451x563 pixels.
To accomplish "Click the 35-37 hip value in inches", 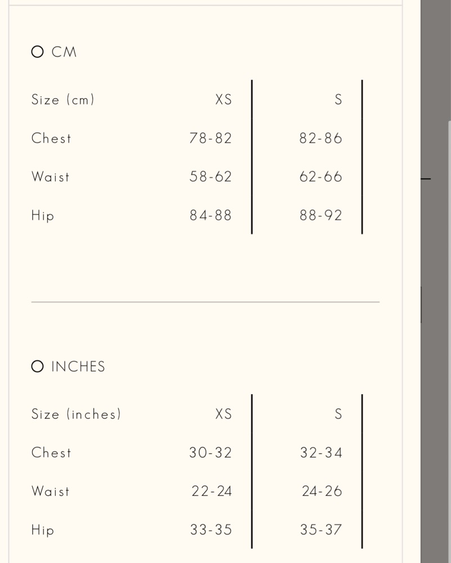I will (321, 530).
